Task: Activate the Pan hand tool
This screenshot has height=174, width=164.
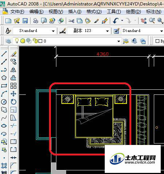Action: 144,21
